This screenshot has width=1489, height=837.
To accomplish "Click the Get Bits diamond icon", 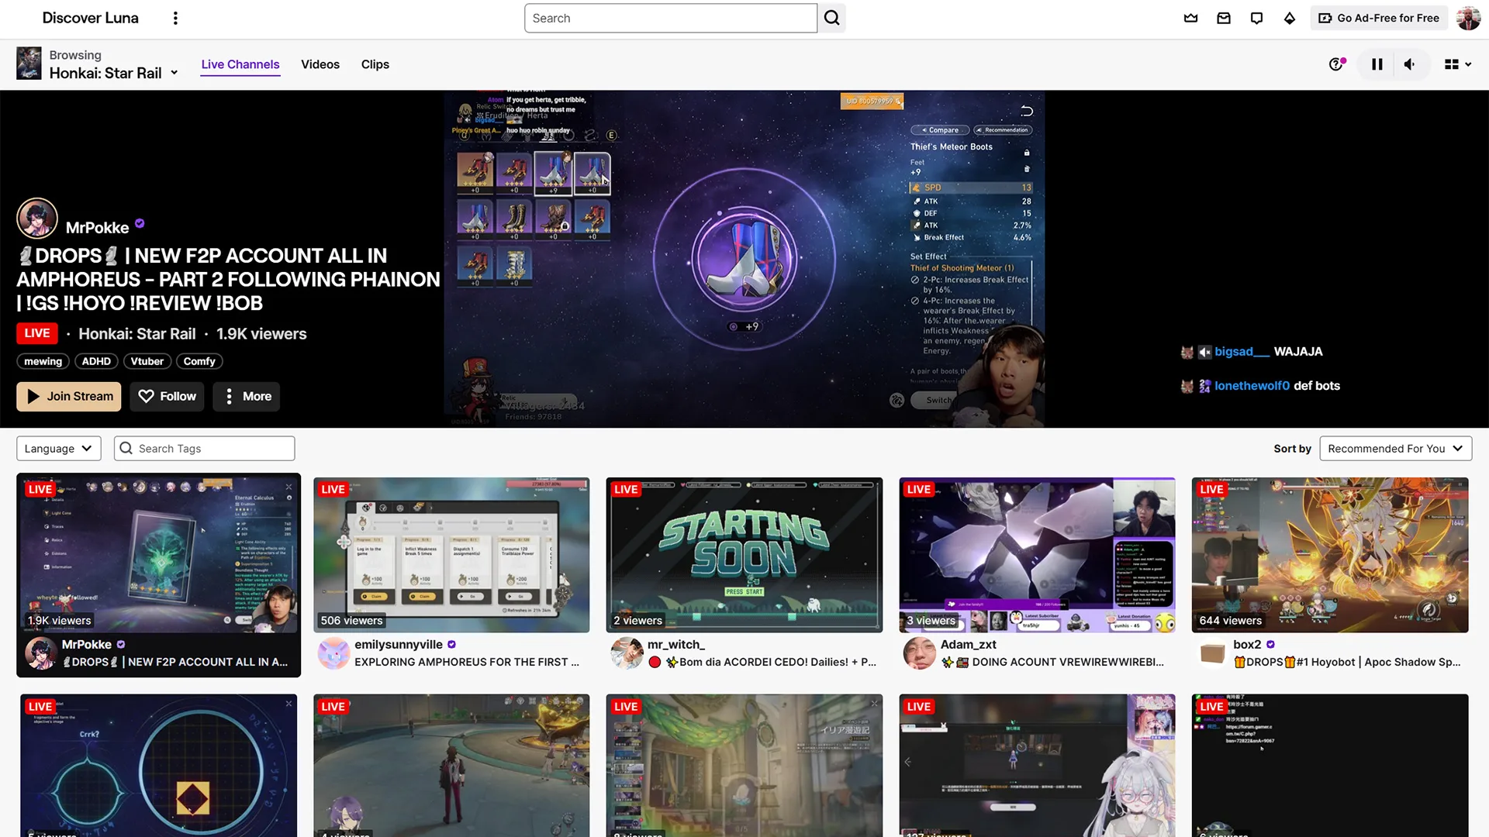I will tap(1289, 18).
